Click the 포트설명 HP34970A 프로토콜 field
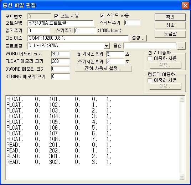 (61, 23)
